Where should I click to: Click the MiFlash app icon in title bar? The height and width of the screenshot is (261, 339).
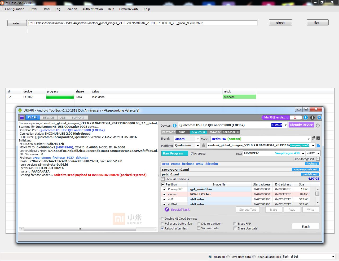(x=2, y=2)
